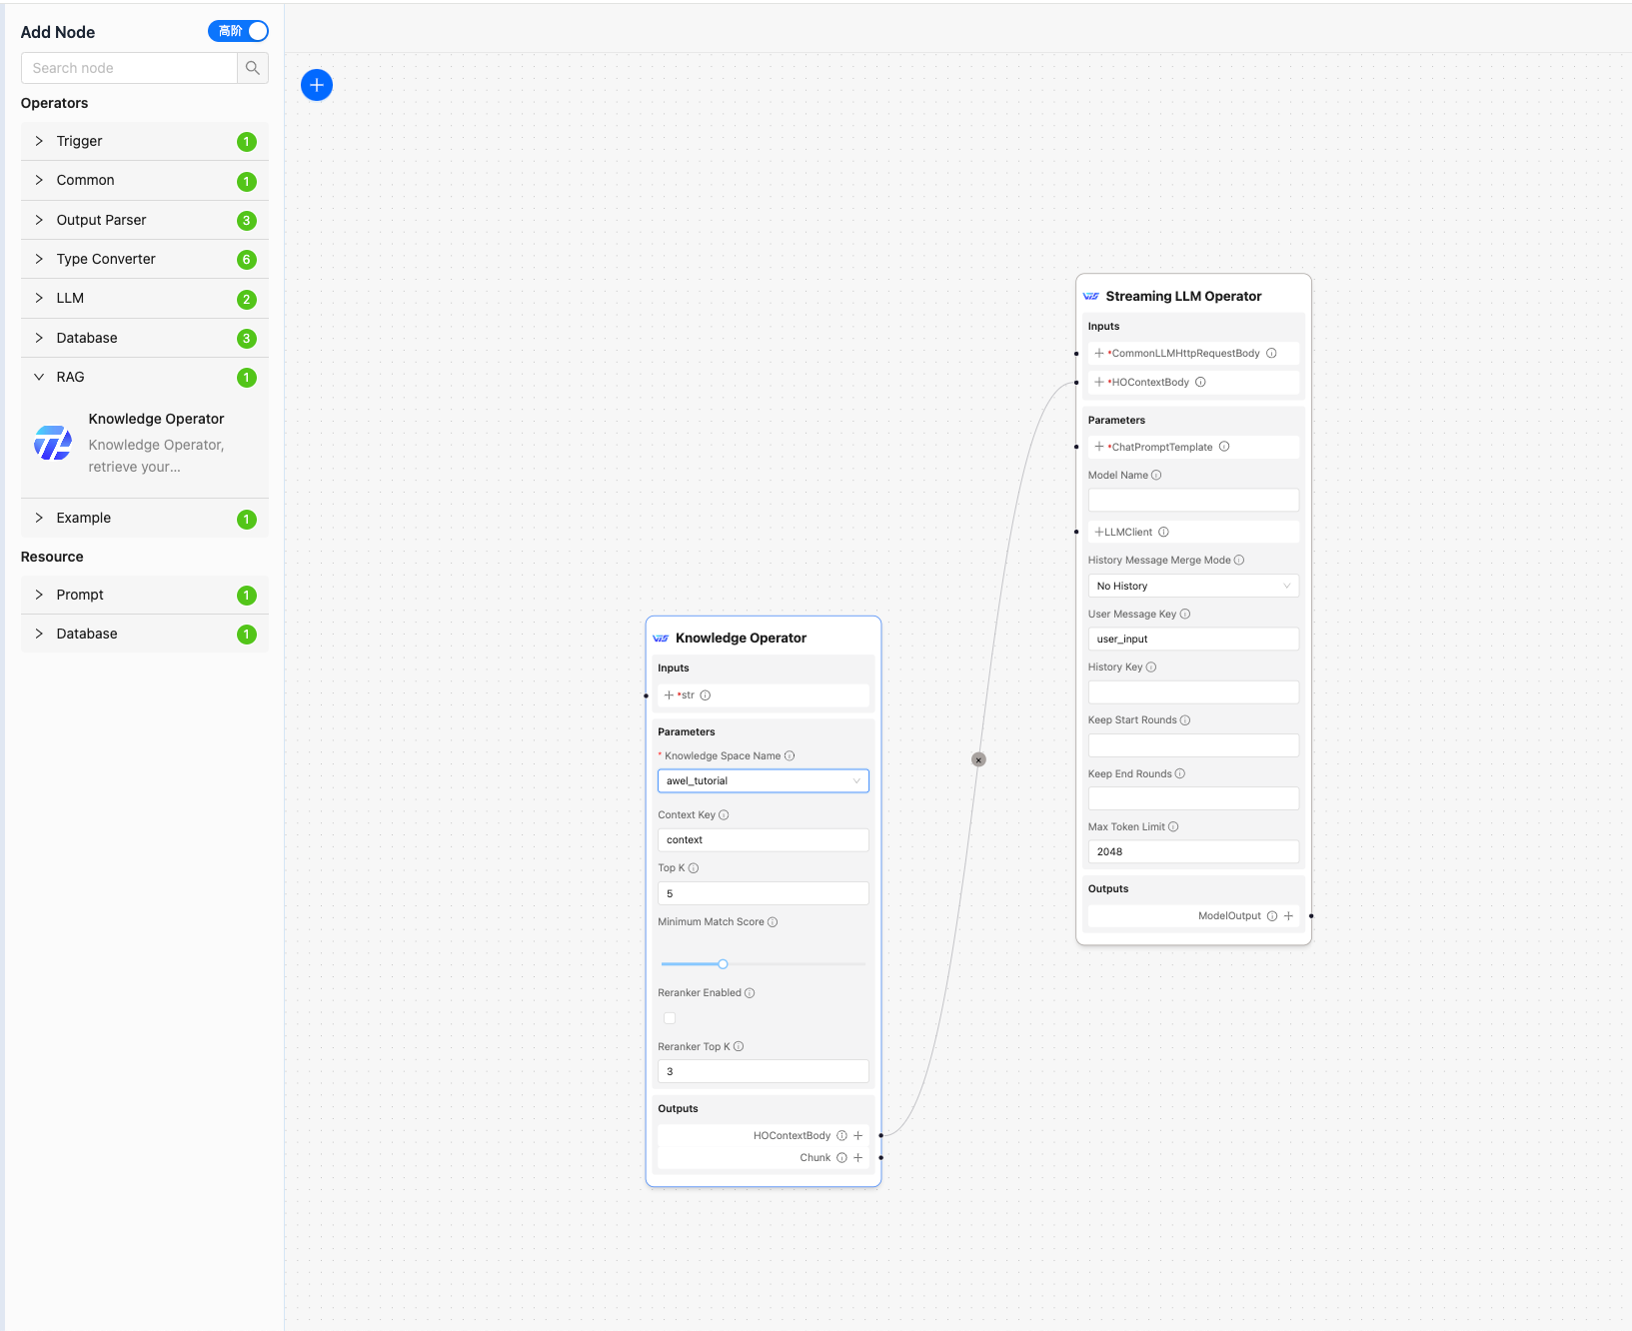Click plus icon beside ModelOutput output

(1288, 915)
